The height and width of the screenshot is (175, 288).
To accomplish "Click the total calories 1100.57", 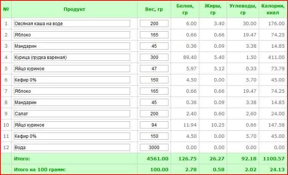I will tap(274, 159).
